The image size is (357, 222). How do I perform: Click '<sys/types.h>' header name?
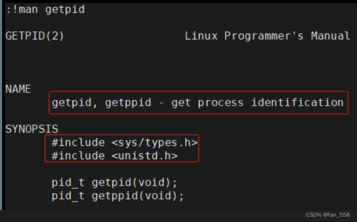pos(154,143)
